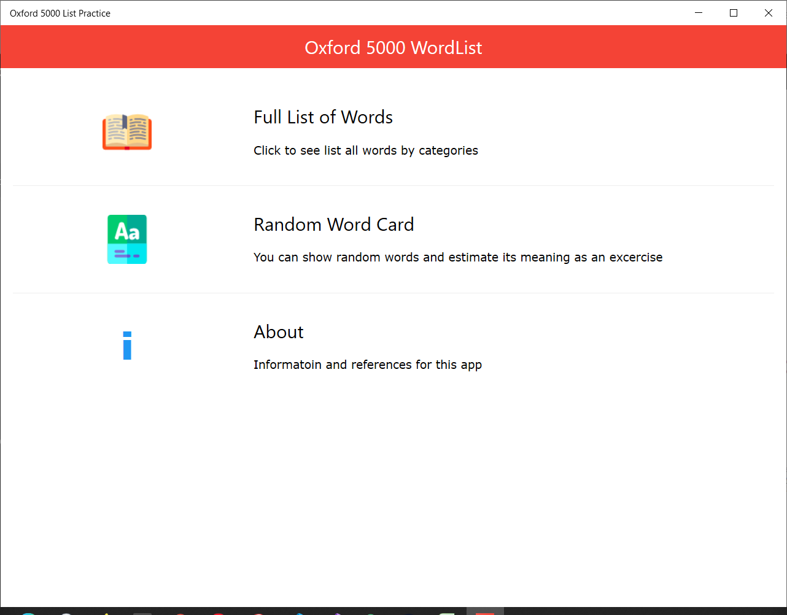This screenshot has height=615, width=787.
Task: Open the Random Word Card heading
Action: click(x=334, y=225)
